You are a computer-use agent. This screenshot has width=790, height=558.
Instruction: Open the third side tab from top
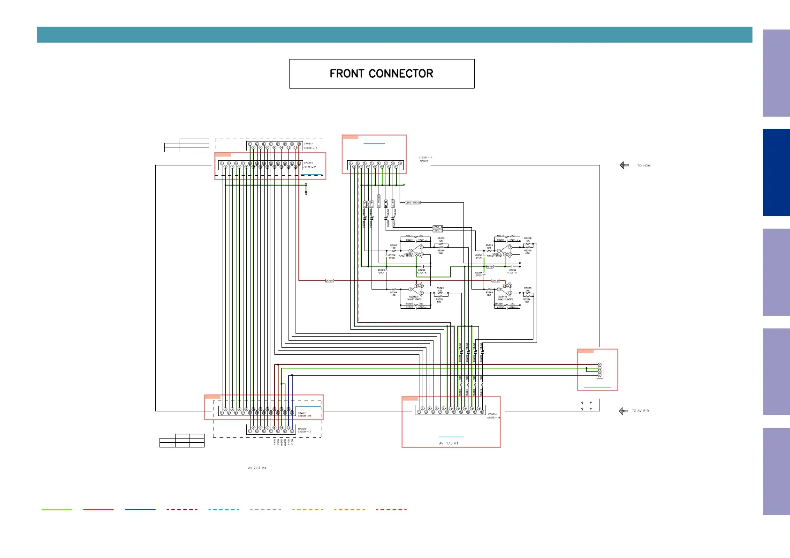776,272
